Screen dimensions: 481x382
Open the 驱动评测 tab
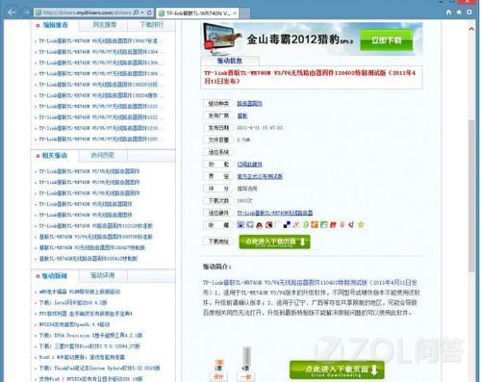(x=103, y=275)
